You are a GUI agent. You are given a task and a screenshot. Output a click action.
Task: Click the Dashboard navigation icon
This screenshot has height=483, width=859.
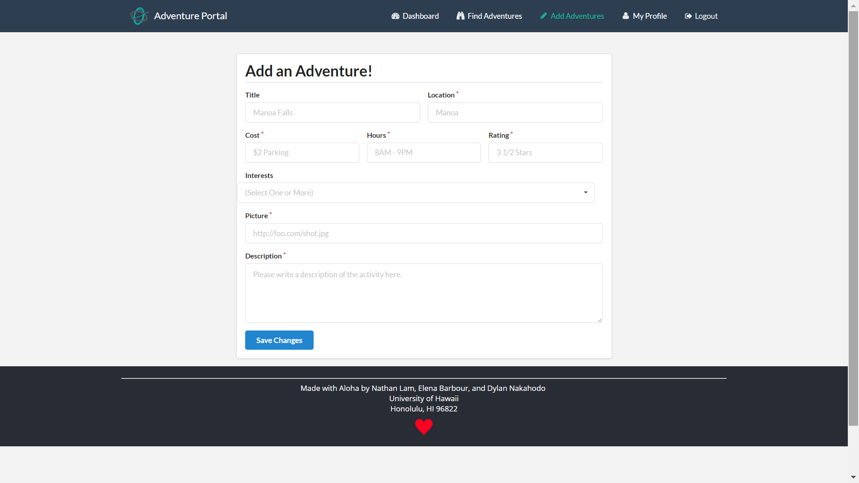pos(395,16)
